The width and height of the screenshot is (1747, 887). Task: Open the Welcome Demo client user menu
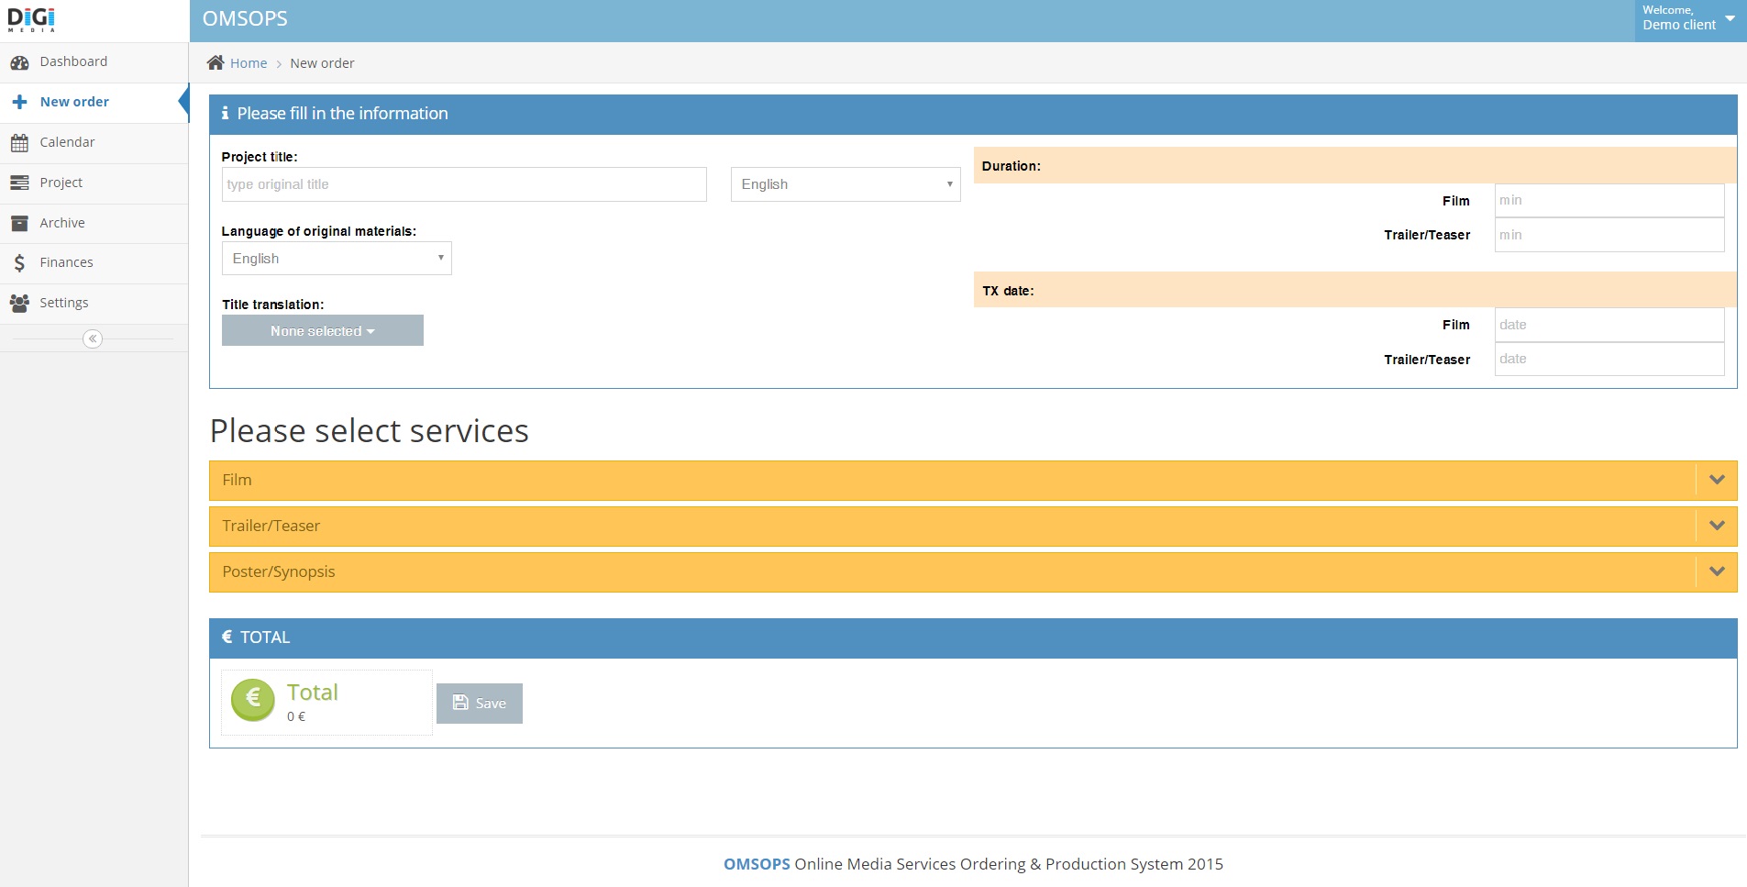coord(1688,18)
